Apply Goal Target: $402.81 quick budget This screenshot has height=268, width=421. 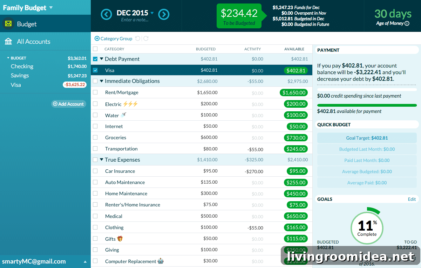coord(367,138)
